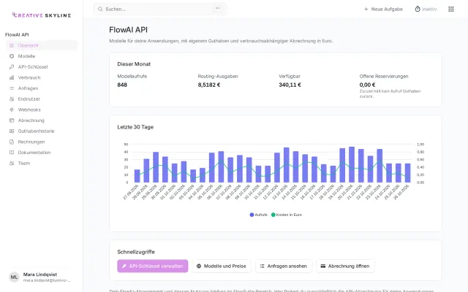The image size is (468, 292).
Task: Click the list icon in Anfragen ansehen
Action: point(262,266)
